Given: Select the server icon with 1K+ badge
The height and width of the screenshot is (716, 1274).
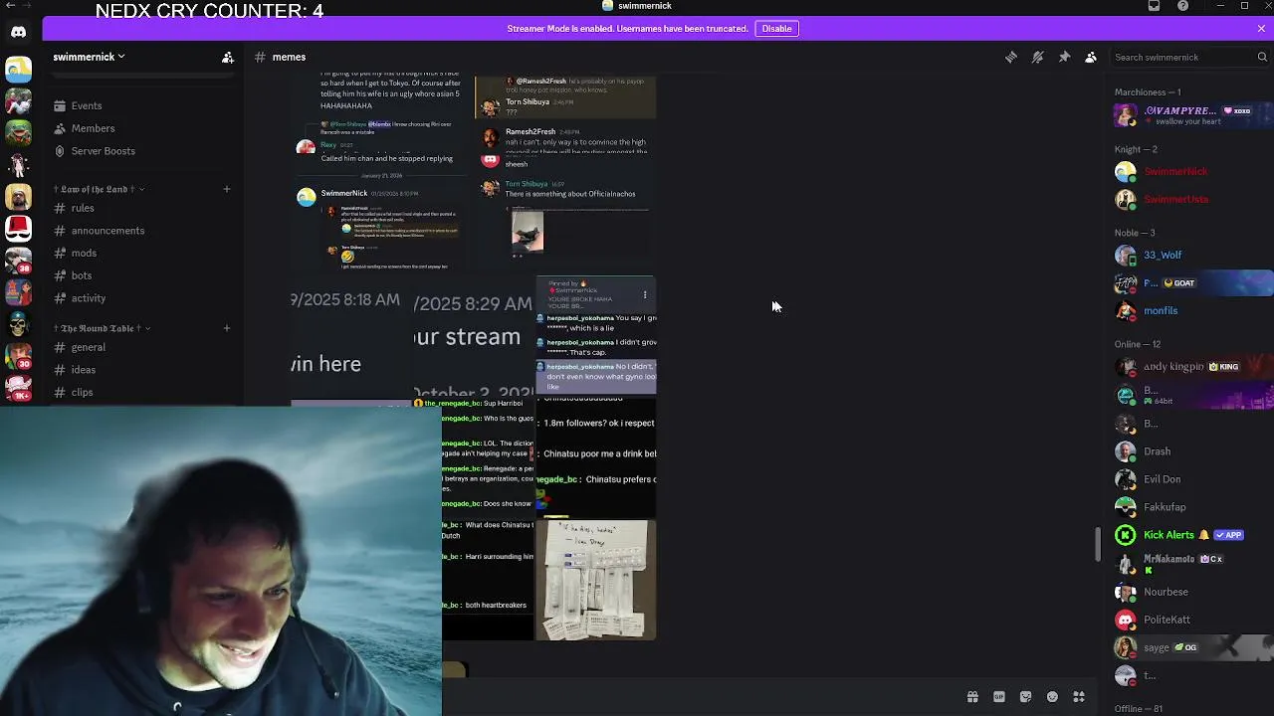Looking at the screenshot, I should [x=18, y=386].
